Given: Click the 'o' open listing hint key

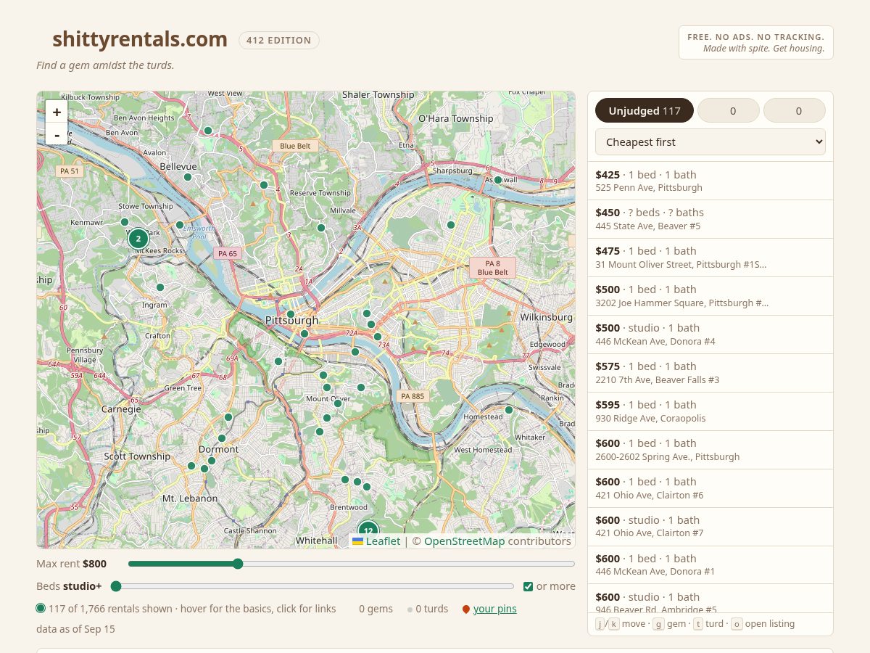Looking at the screenshot, I should pos(736,624).
